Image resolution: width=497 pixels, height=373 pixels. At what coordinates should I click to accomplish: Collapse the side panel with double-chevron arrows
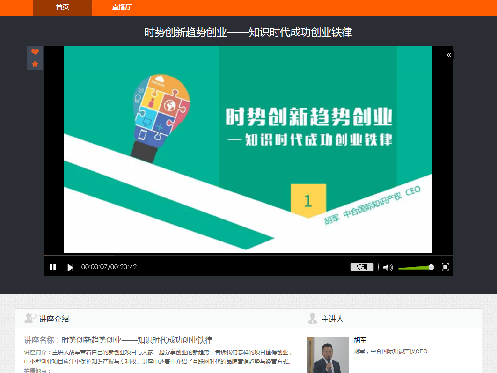pos(449,55)
